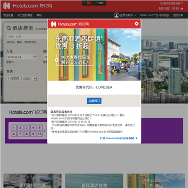Open the 酒店优惠 menu item

[8, 15]
